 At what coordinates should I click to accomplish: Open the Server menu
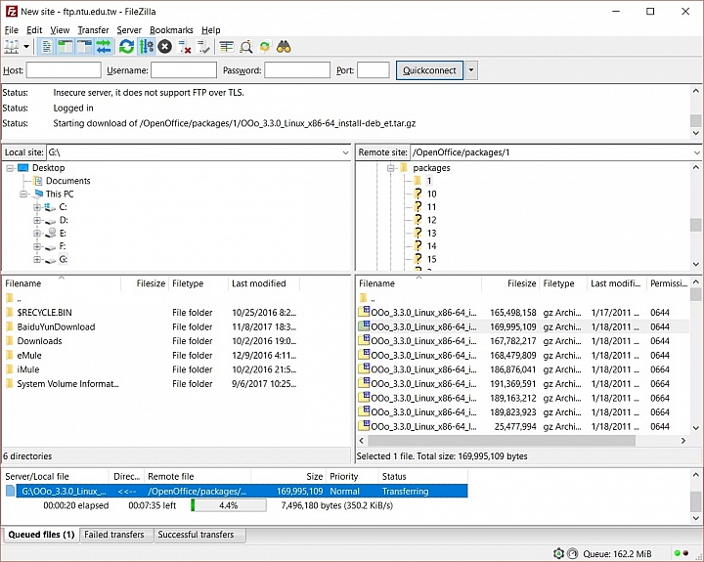tap(129, 30)
